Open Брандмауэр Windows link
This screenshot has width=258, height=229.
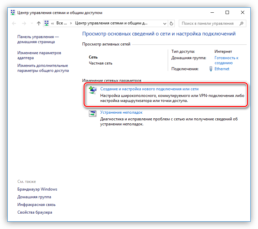click(37, 189)
